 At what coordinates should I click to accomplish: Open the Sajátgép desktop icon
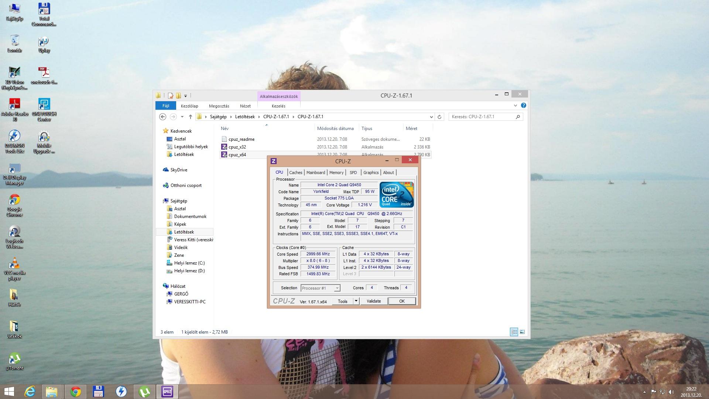point(14,12)
